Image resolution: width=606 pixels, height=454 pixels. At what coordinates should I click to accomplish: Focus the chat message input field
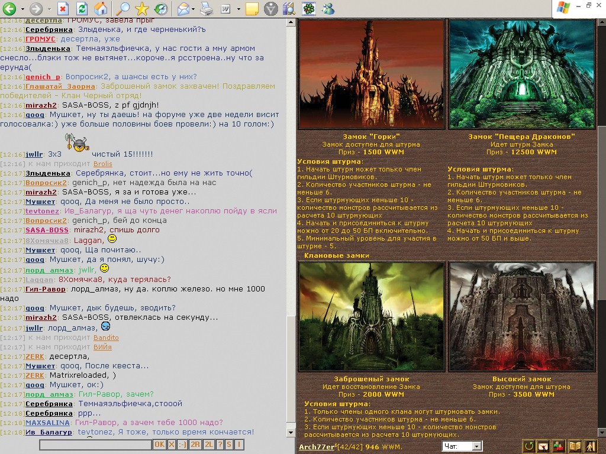click(95, 445)
